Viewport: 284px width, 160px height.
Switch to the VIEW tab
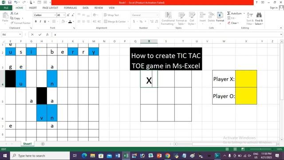click(x=111, y=8)
